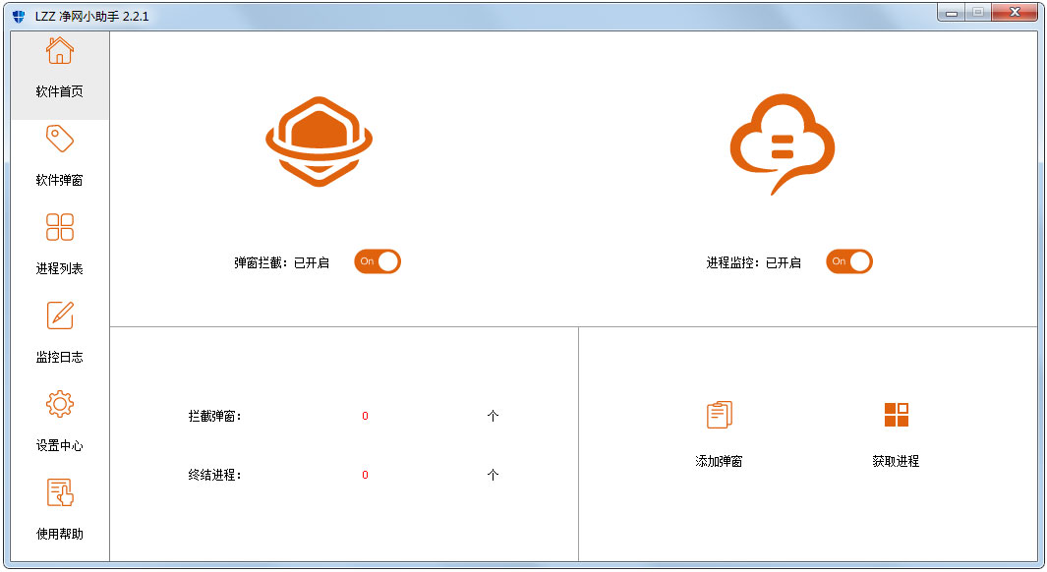Click the app shield icon in title bar
Image resolution: width=1047 pixels, height=572 pixels.
point(19,16)
